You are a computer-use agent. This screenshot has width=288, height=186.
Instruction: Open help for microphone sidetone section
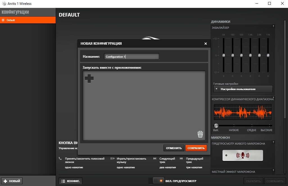point(273,170)
